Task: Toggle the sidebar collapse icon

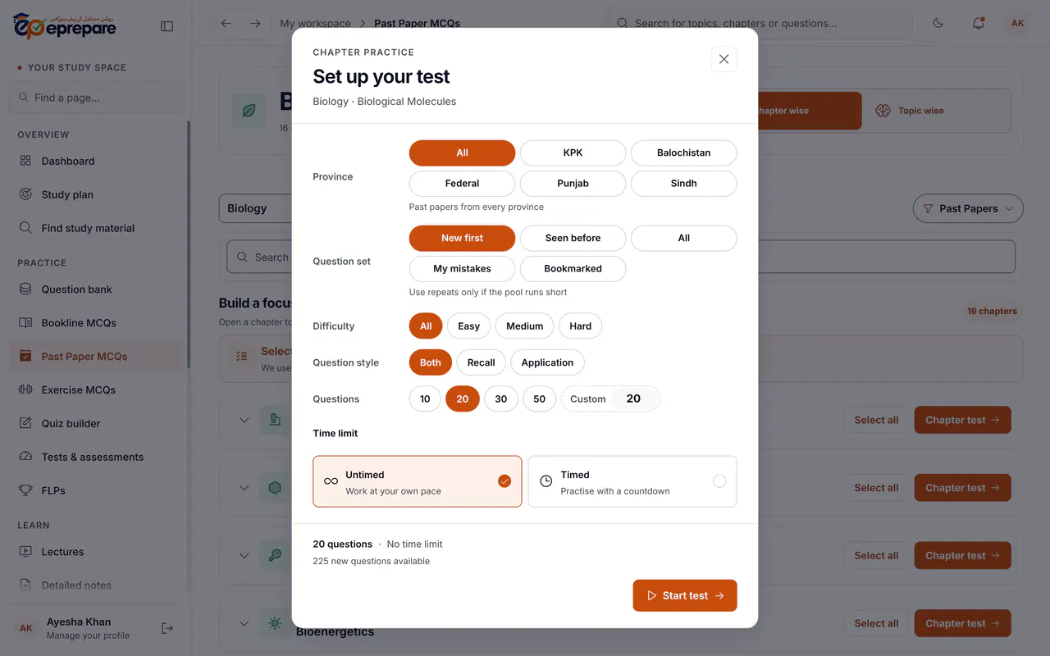Action: 167,26
